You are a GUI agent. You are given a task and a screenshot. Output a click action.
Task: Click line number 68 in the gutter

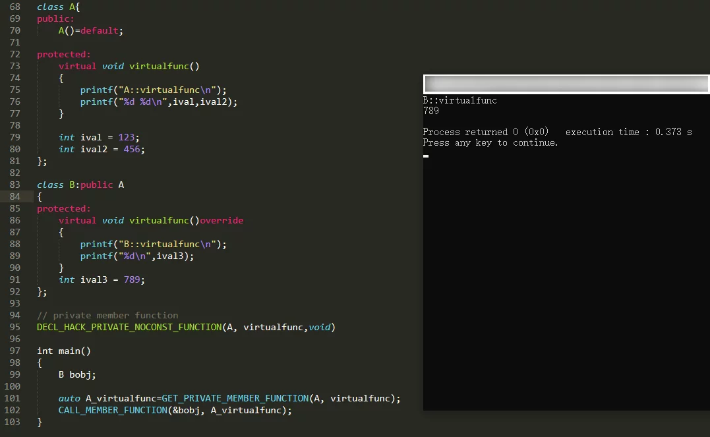point(15,7)
